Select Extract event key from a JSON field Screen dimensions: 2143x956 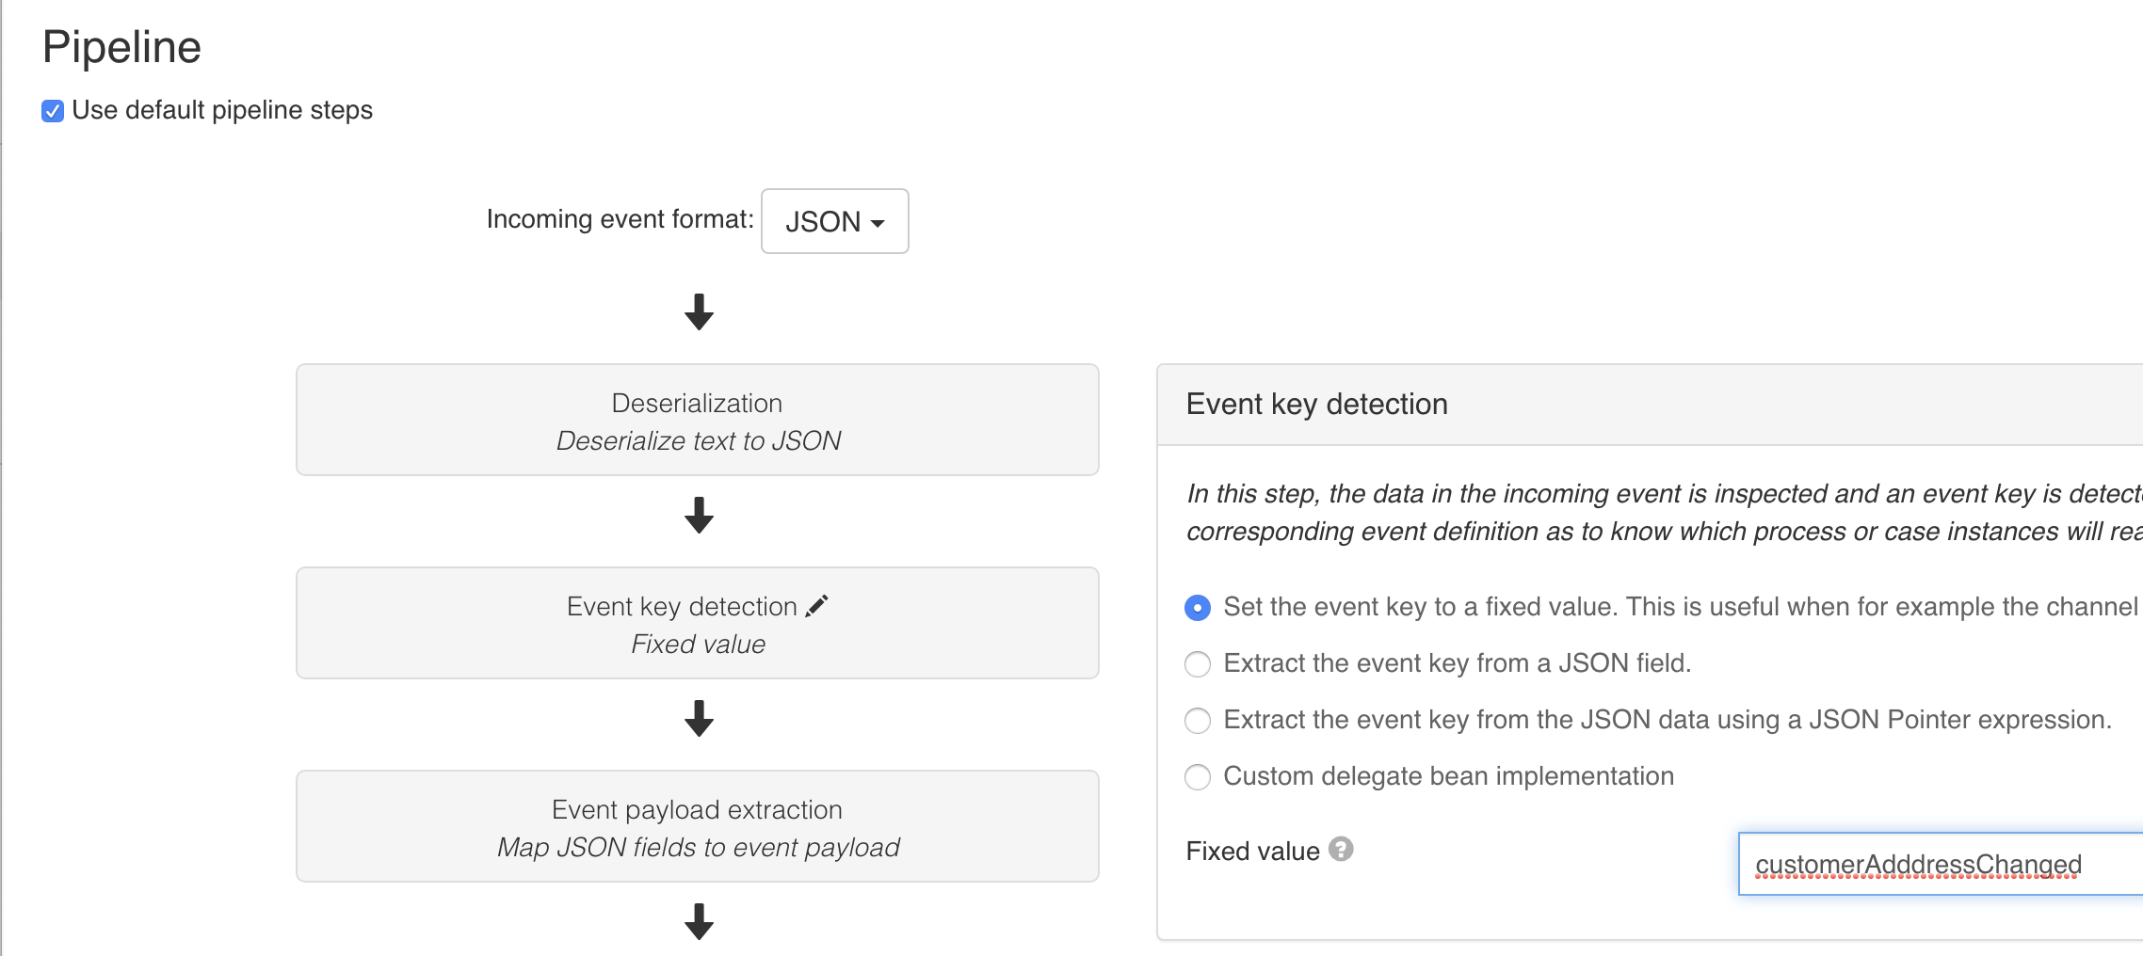1197,664
